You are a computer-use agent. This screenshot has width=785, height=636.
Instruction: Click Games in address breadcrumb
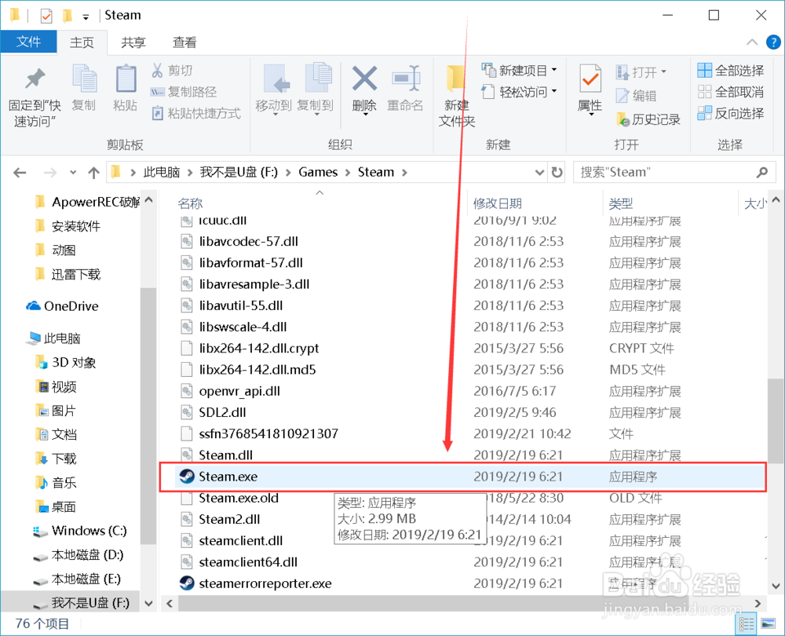[x=318, y=172]
